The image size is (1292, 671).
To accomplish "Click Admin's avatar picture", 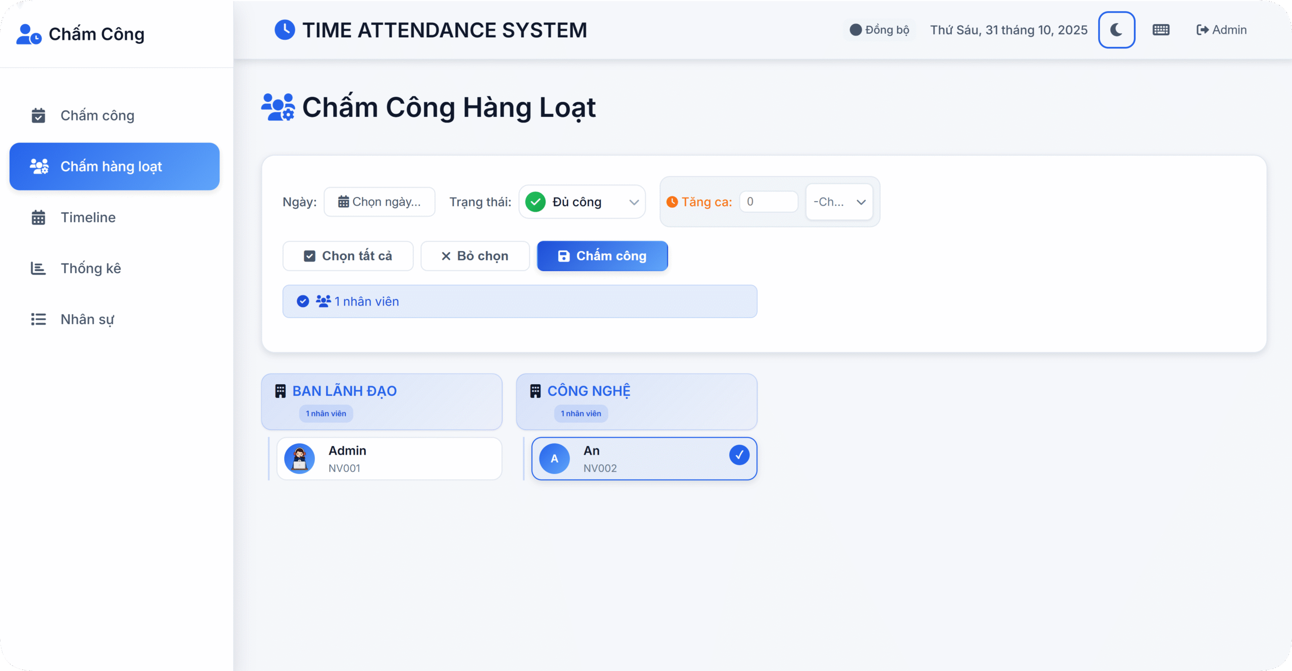I will point(300,458).
